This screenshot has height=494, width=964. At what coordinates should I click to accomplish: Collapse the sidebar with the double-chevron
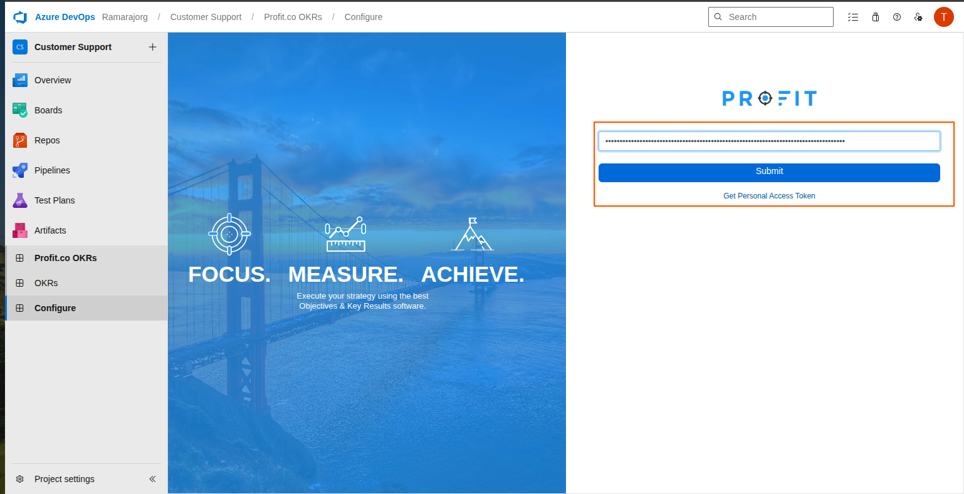click(152, 479)
